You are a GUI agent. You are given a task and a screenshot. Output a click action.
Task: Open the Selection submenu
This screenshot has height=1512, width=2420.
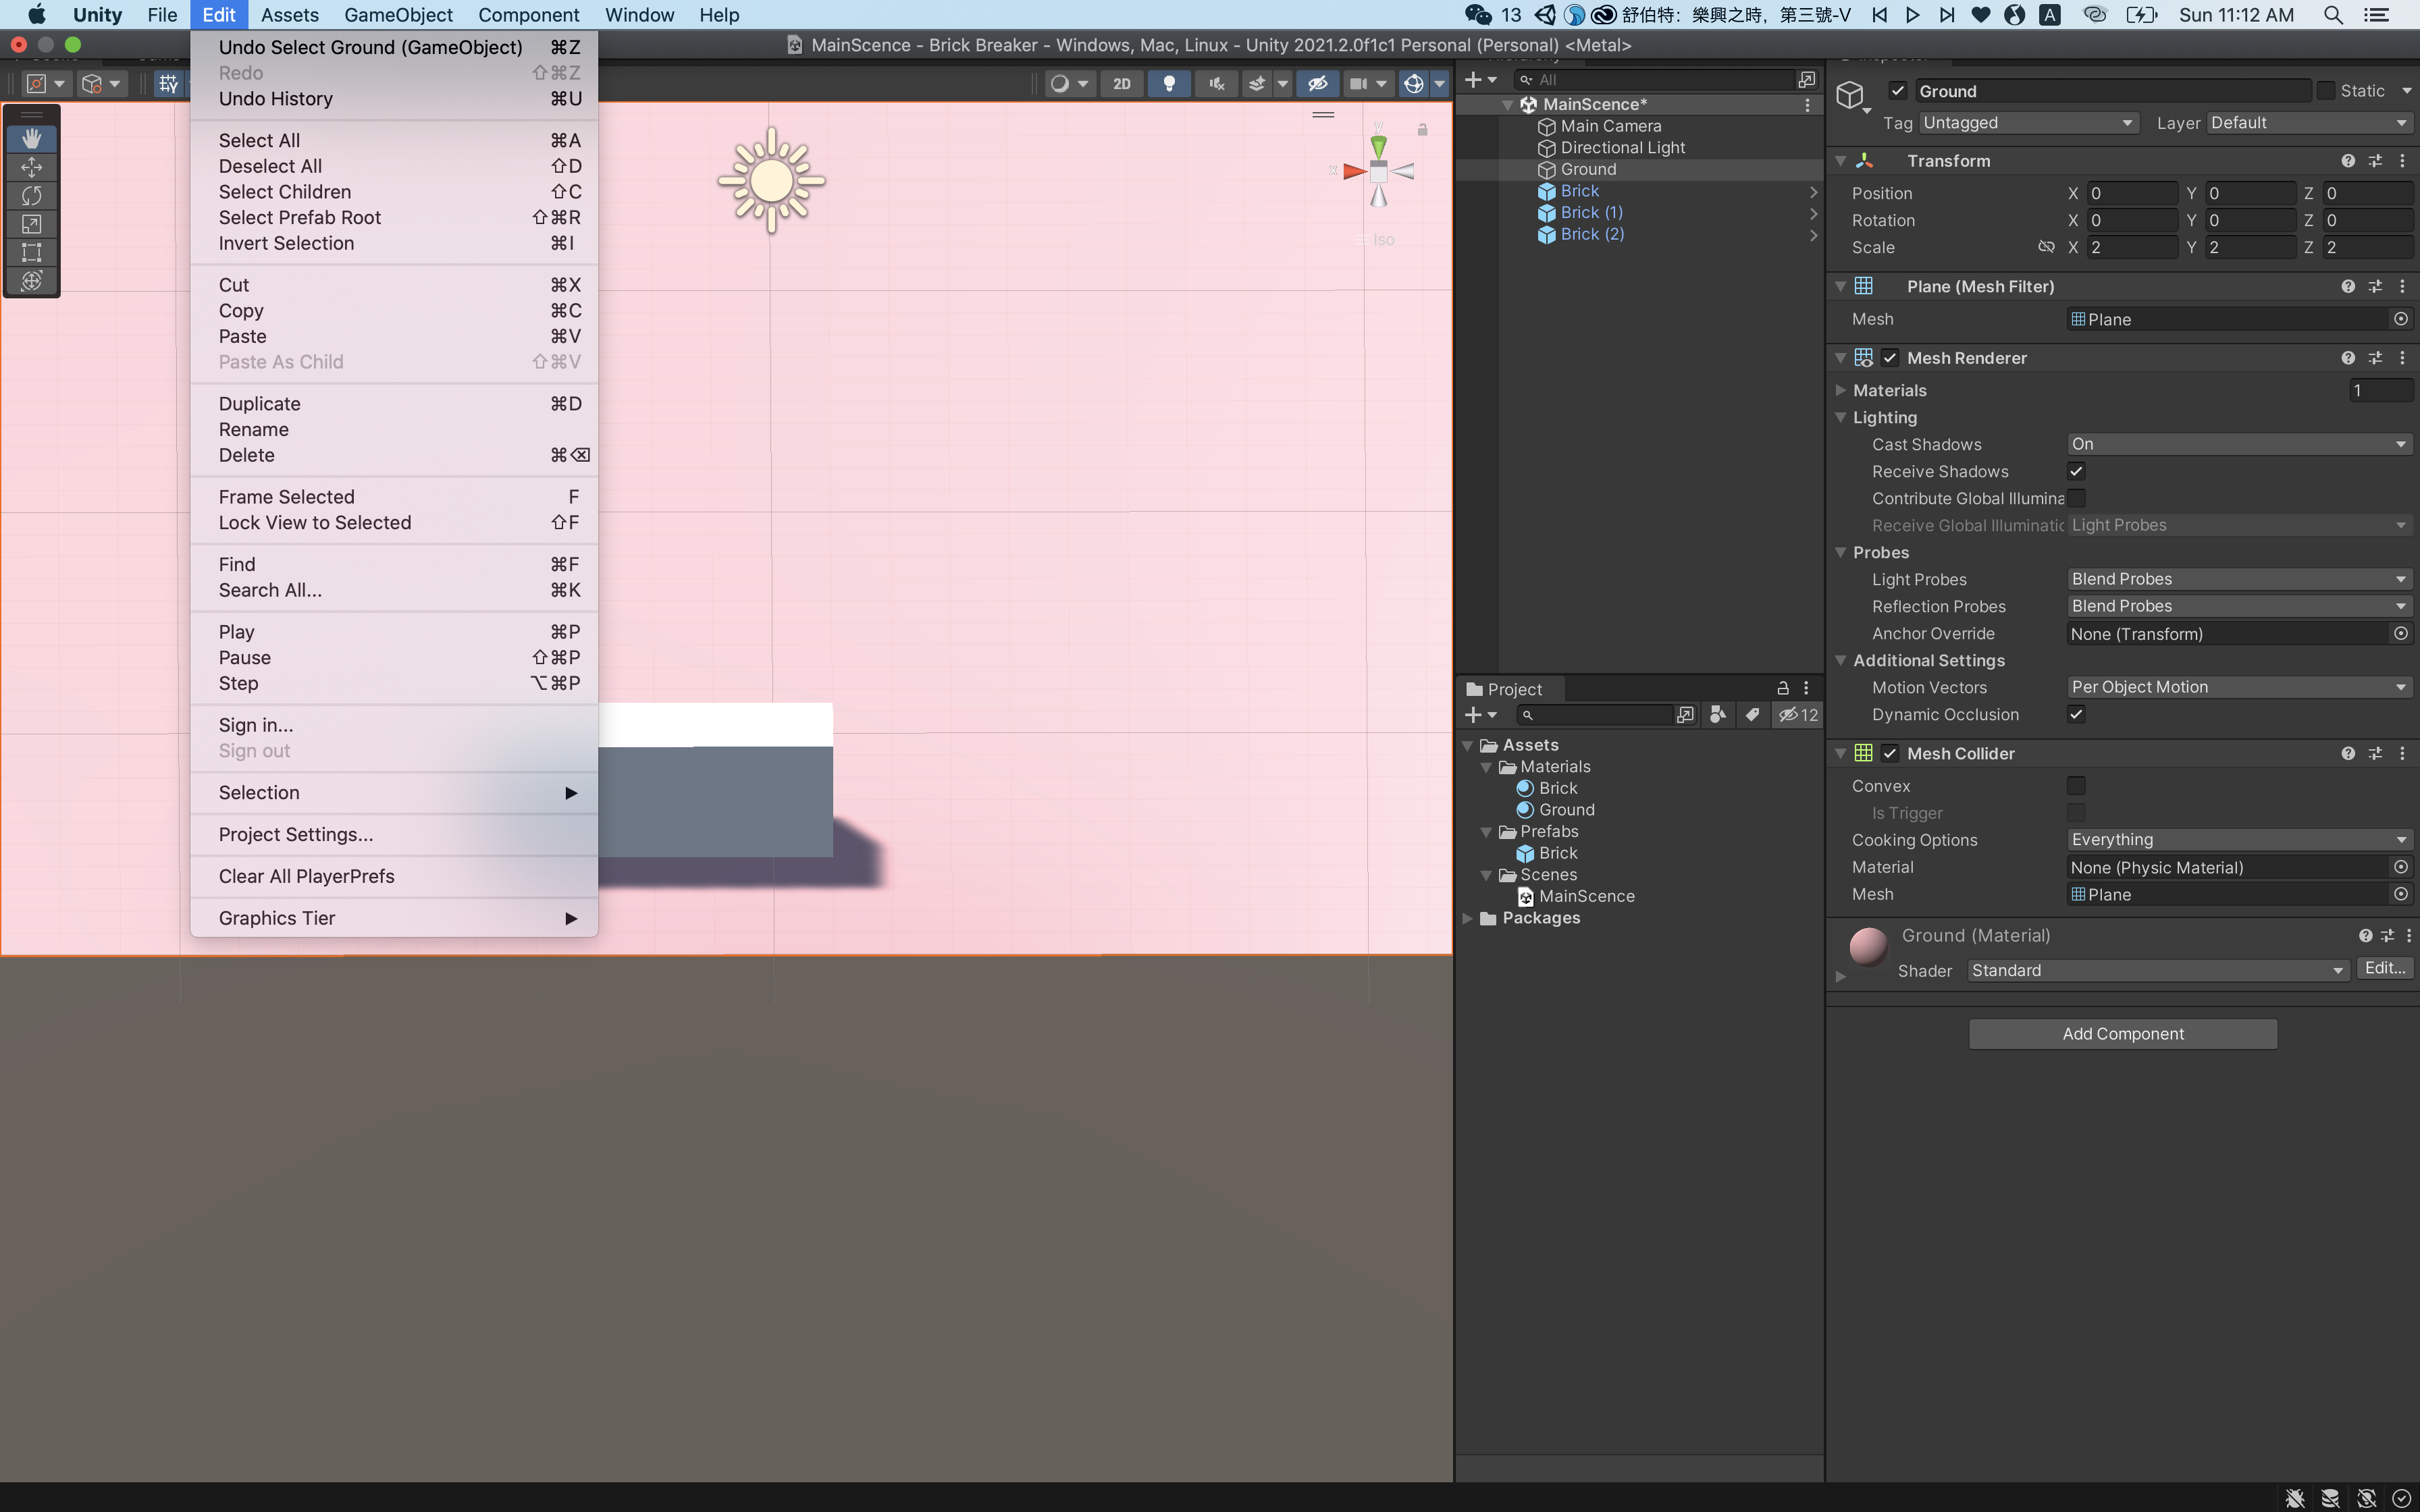pos(394,792)
